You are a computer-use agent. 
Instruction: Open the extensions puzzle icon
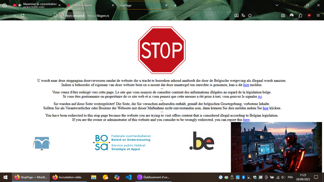pos(300,15)
